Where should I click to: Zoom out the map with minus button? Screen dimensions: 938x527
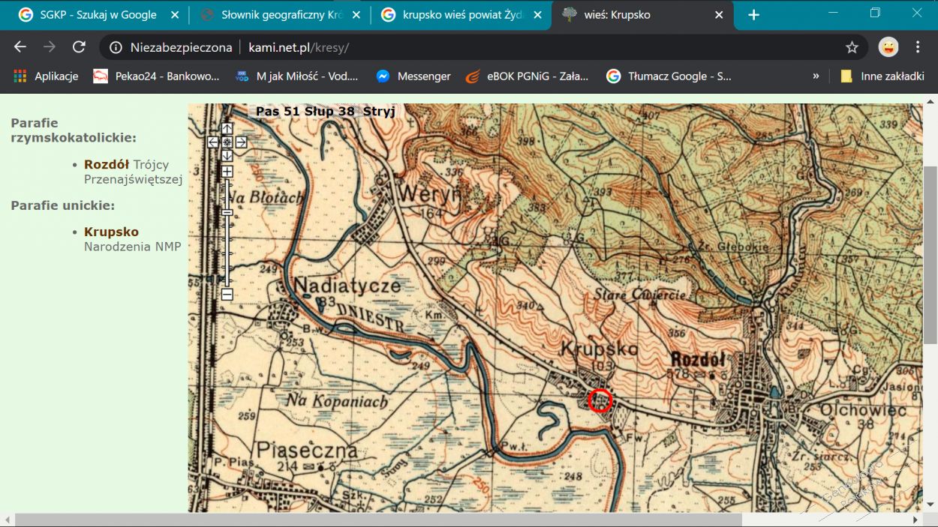(x=227, y=295)
